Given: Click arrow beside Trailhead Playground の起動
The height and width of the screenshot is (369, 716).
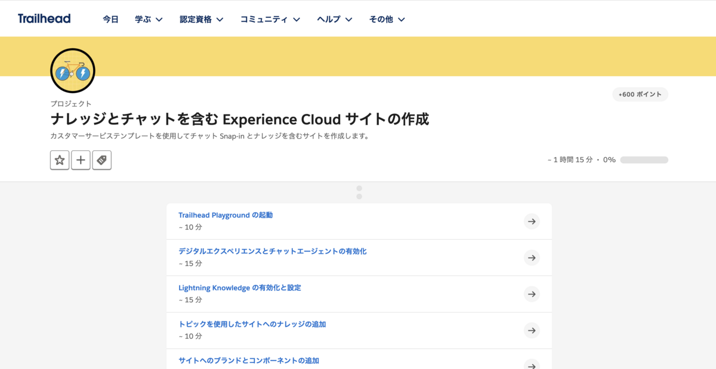Looking at the screenshot, I should click(532, 221).
